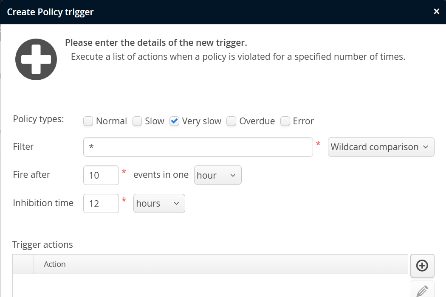
Task: Click the Very slow label text
Action: click(x=202, y=121)
